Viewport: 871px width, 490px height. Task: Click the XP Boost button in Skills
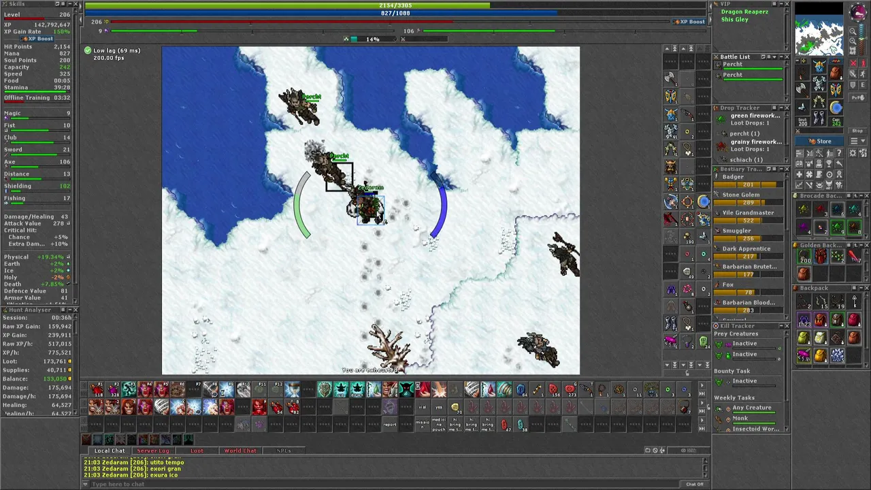tap(37, 39)
